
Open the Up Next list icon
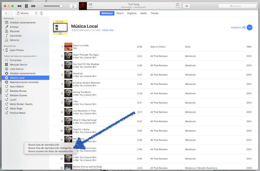coord(186,6)
